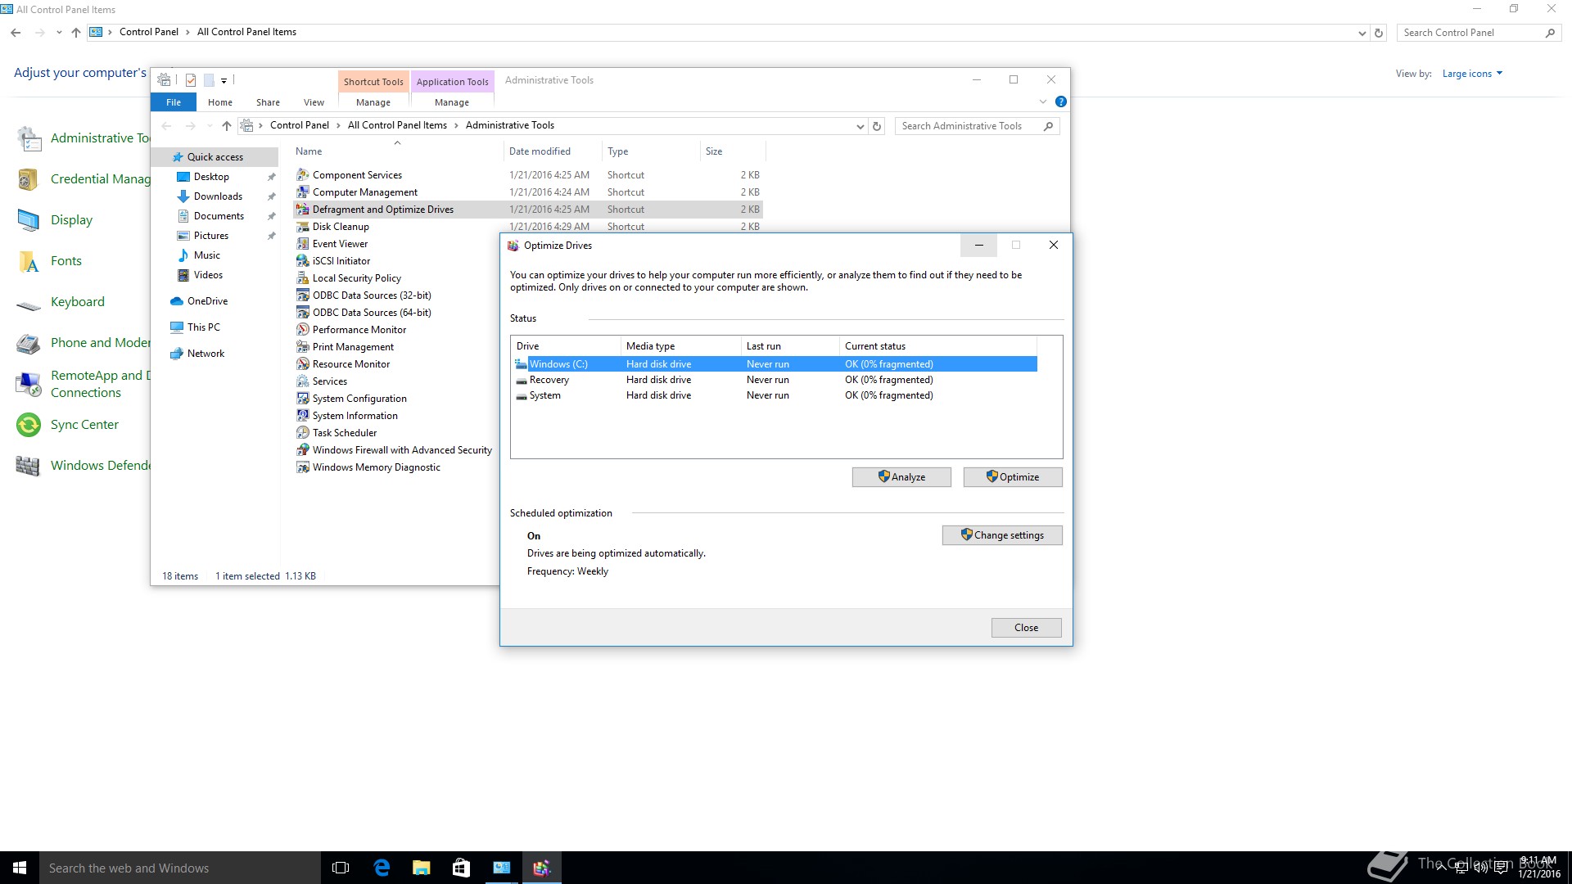Viewport: 1572px width, 884px height.
Task: Click the Change settings button
Action: [1002, 535]
